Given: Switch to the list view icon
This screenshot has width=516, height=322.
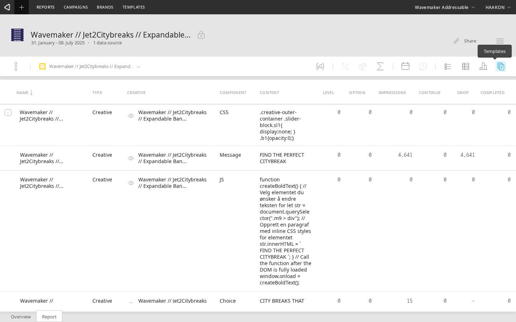Looking at the screenshot, I should pyautogui.click(x=448, y=66).
